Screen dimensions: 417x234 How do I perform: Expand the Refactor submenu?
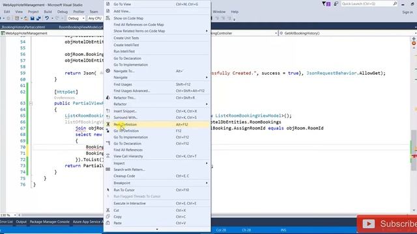click(x=157, y=104)
